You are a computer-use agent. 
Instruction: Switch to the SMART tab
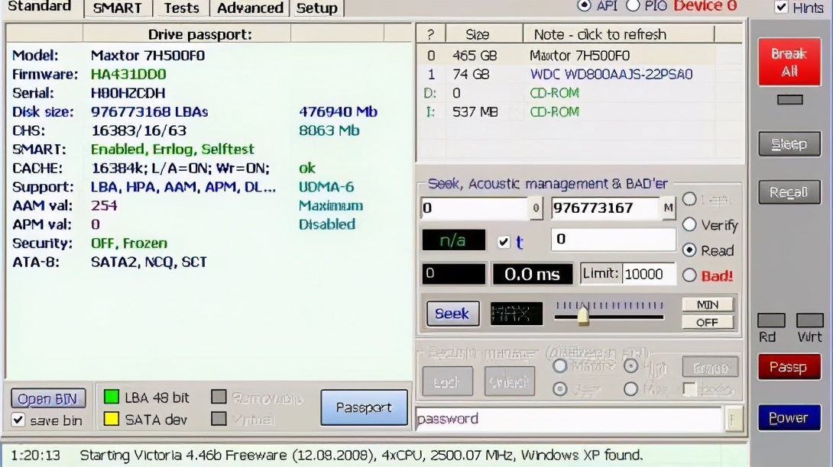pyautogui.click(x=118, y=8)
